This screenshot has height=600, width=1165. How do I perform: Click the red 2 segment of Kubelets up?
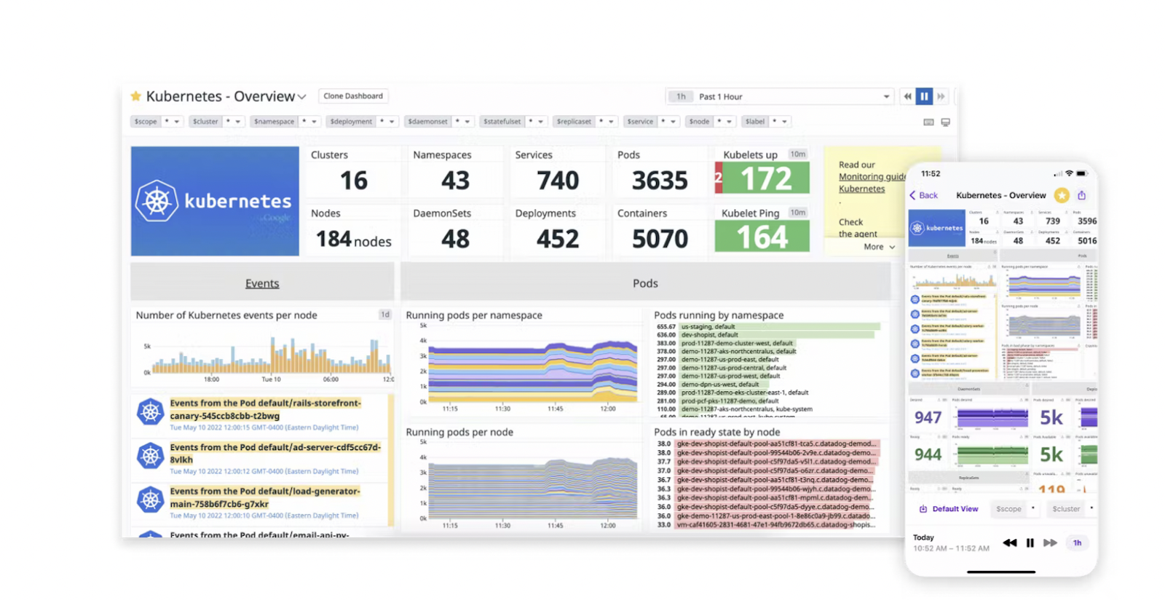point(719,178)
